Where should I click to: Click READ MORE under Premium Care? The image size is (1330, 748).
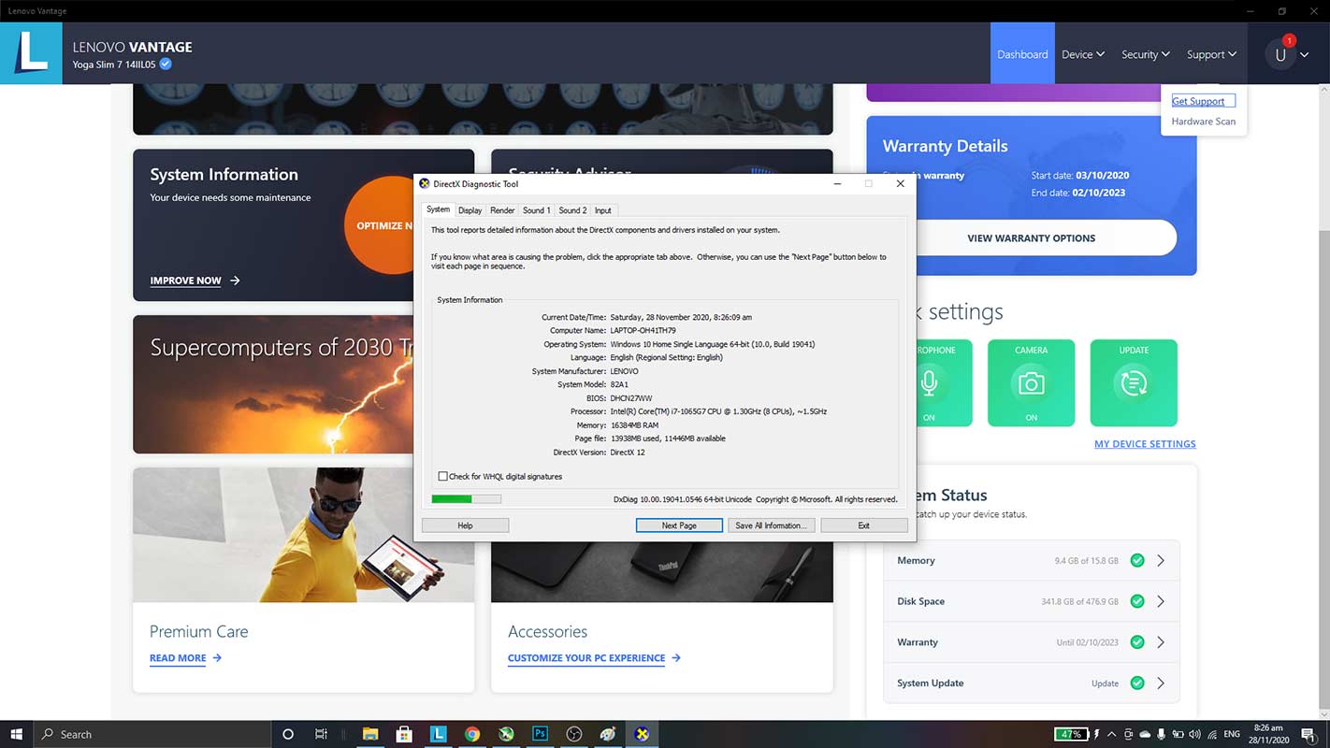point(178,658)
